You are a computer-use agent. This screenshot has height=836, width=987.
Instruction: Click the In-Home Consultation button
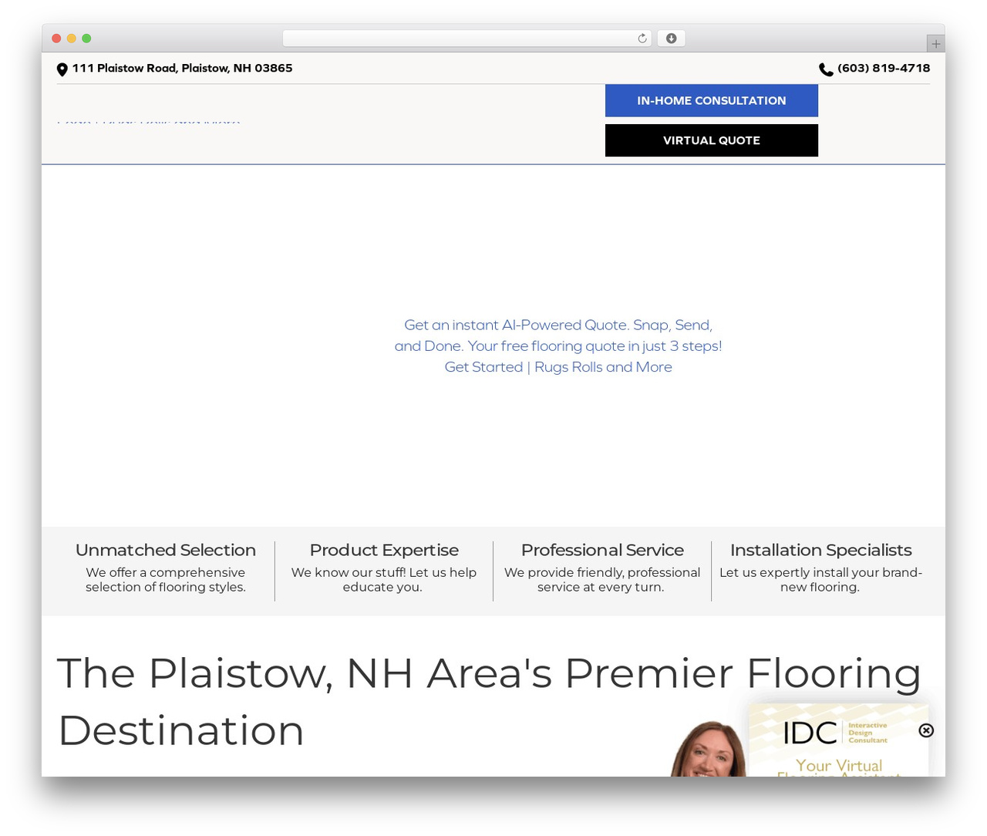tap(712, 101)
